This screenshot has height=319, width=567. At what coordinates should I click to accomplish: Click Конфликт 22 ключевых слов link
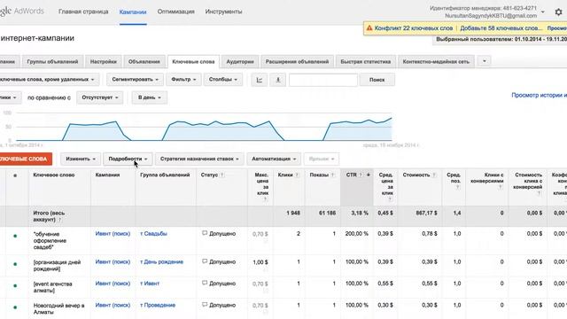click(414, 27)
